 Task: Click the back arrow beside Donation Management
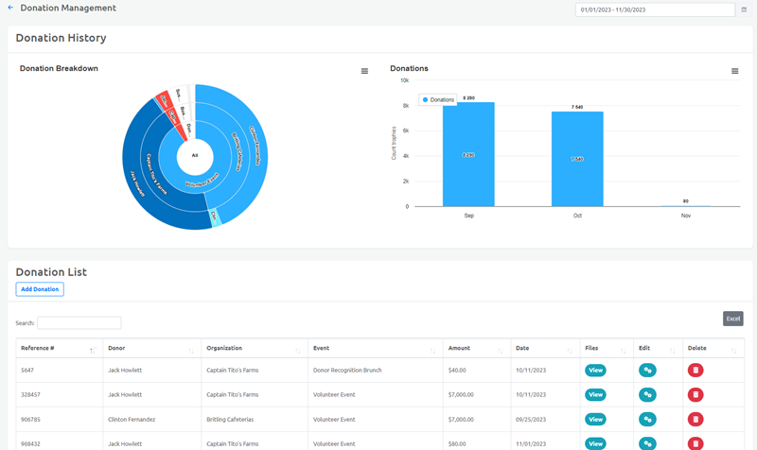point(10,8)
